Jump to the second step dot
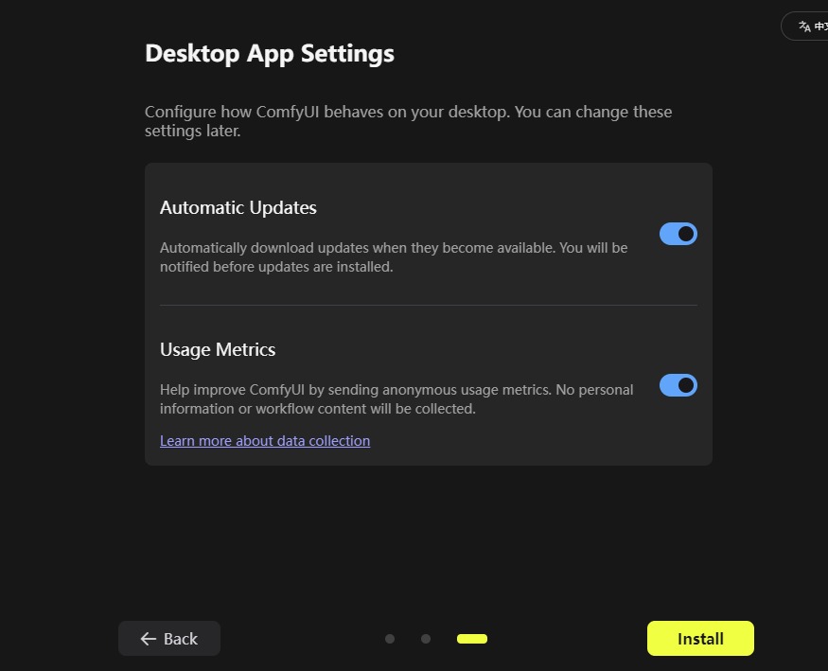828x671 pixels. pyautogui.click(x=426, y=639)
